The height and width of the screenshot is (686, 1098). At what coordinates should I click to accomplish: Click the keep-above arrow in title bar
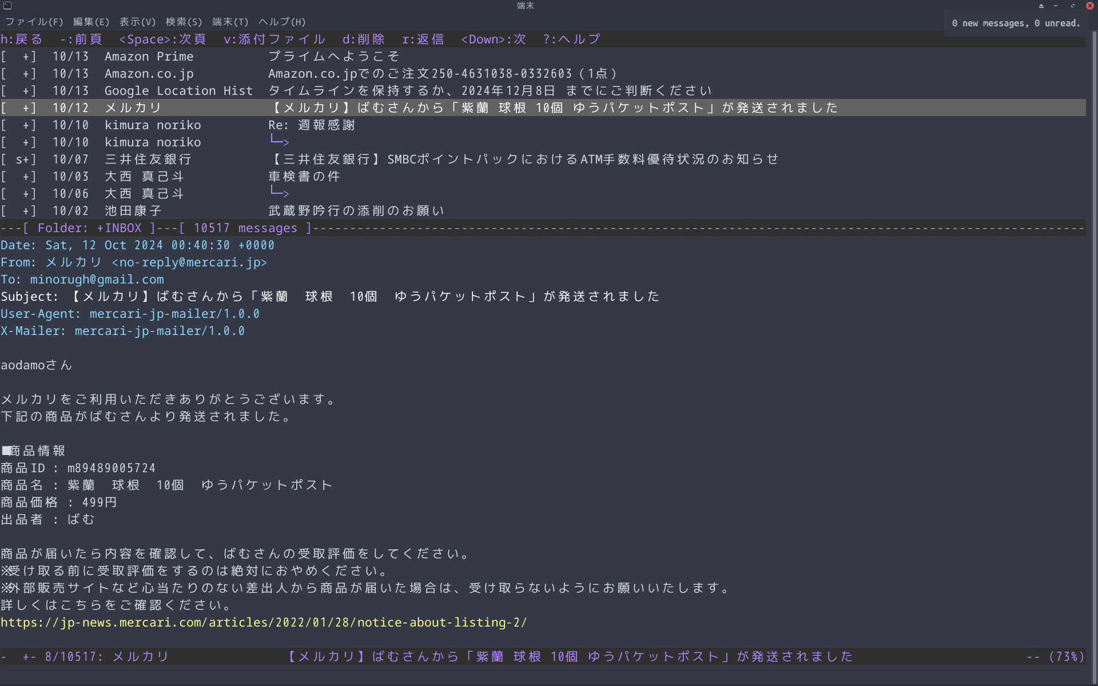click(1041, 6)
